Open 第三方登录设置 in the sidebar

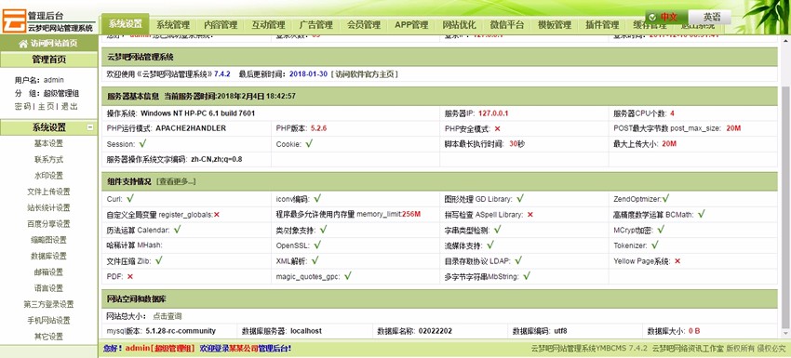[x=48, y=305]
